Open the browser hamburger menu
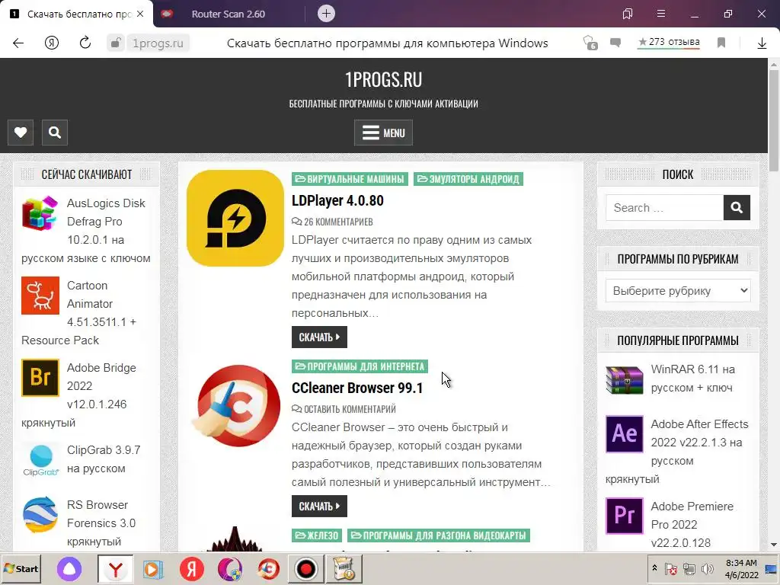780x585 pixels. (x=661, y=14)
